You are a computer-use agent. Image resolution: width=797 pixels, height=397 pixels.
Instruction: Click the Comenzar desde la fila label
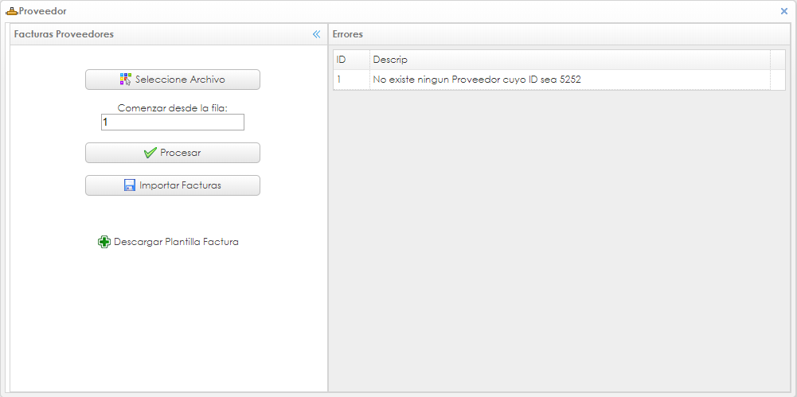pyautogui.click(x=172, y=107)
